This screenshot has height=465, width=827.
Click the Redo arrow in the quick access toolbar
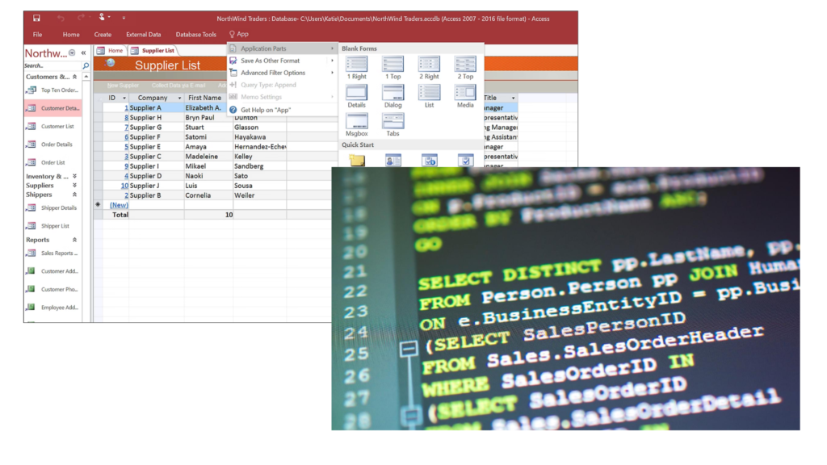pyautogui.click(x=81, y=18)
